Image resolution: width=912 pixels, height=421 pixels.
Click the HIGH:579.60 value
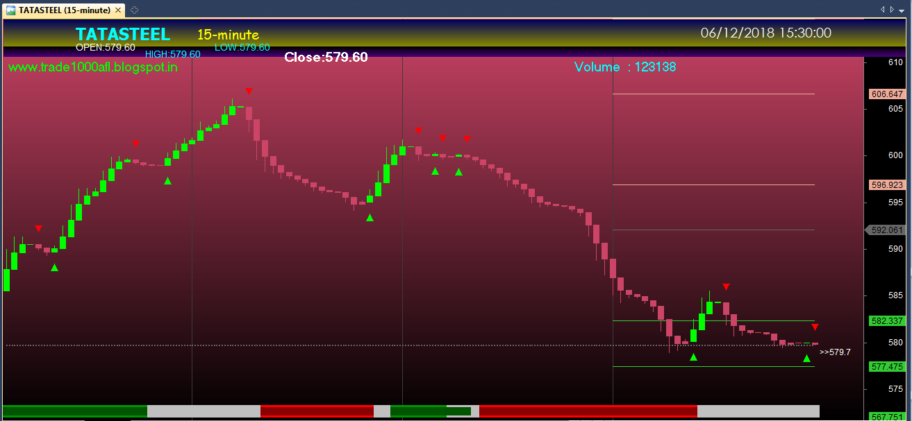[172, 54]
